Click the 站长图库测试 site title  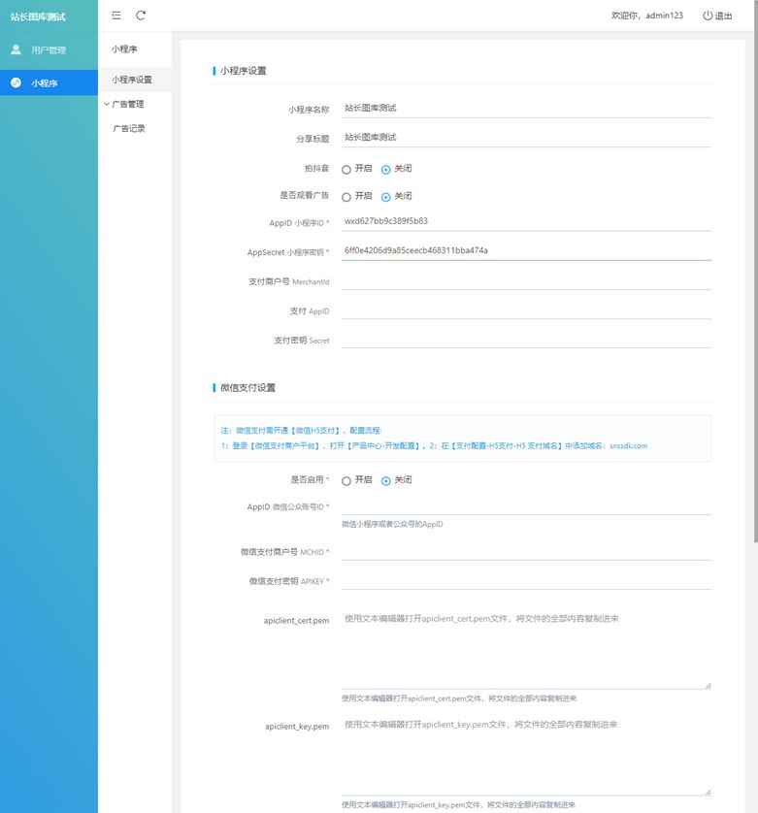[39, 16]
